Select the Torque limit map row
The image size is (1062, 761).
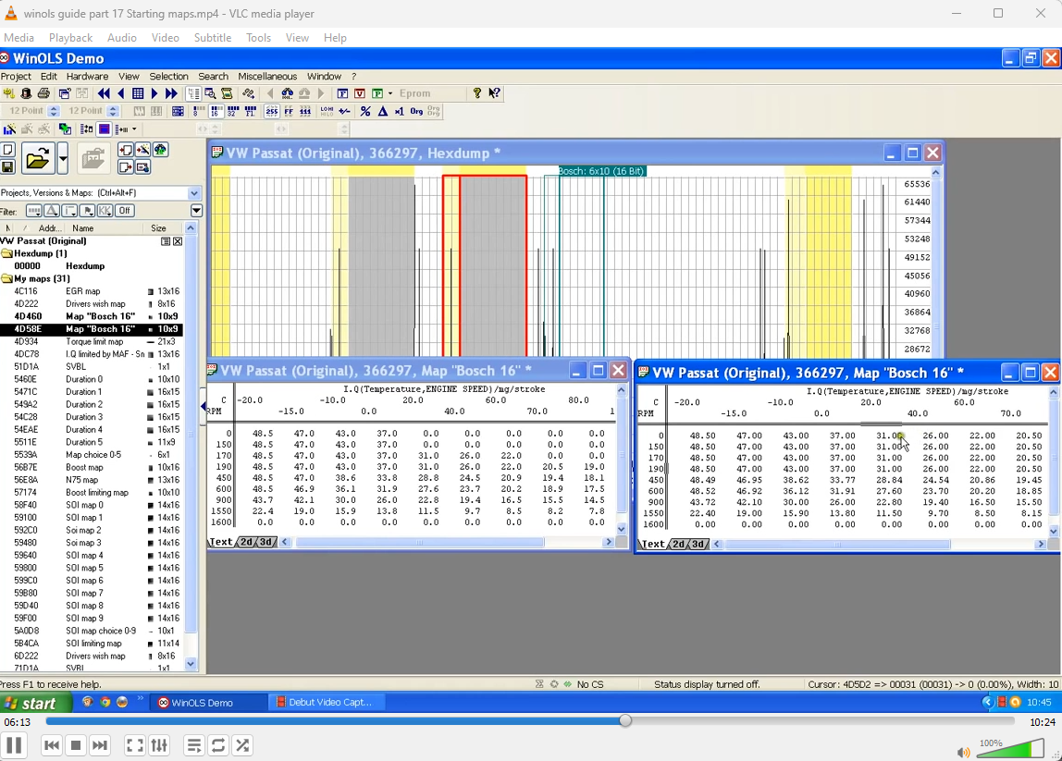pos(92,341)
